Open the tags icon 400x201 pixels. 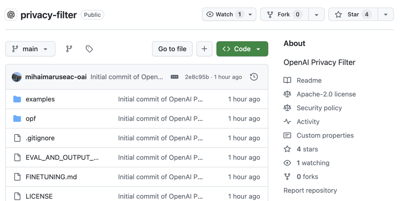tap(89, 49)
